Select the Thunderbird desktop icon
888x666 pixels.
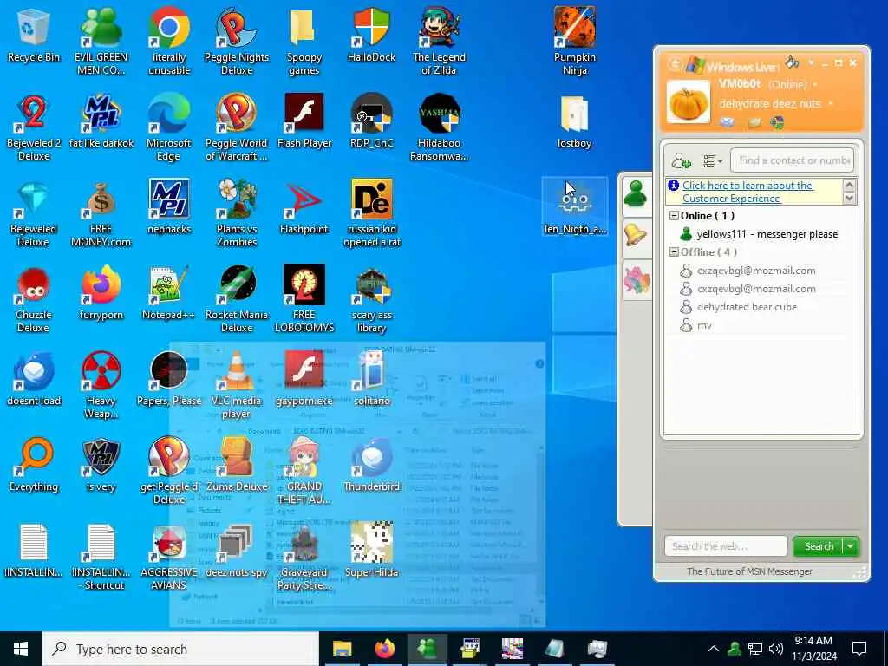click(371, 465)
